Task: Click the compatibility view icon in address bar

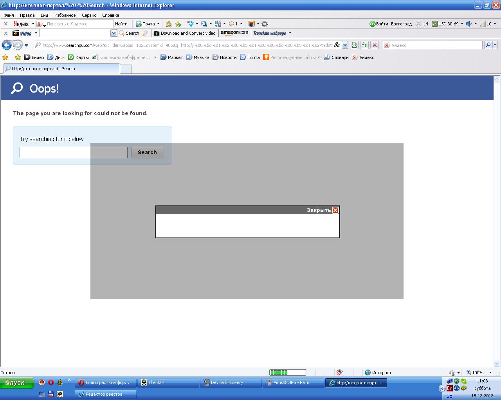Action: [x=354, y=45]
